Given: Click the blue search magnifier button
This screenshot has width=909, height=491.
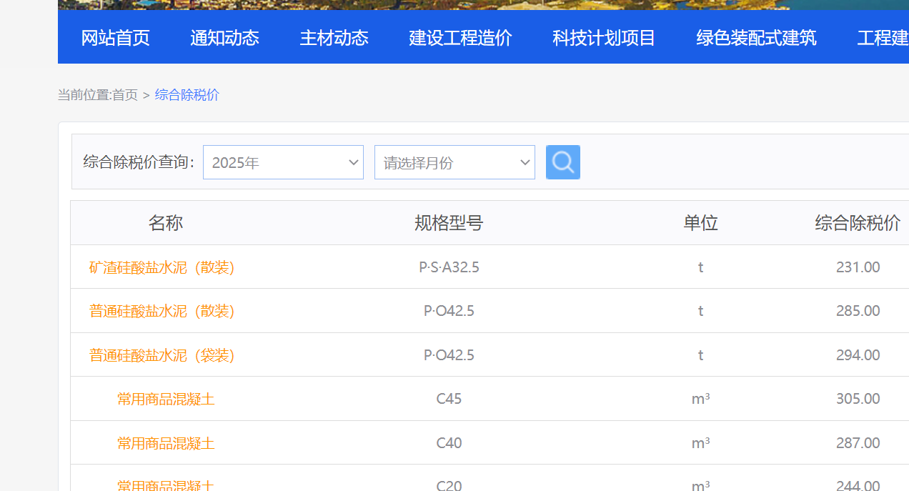Looking at the screenshot, I should coord(562,162).
